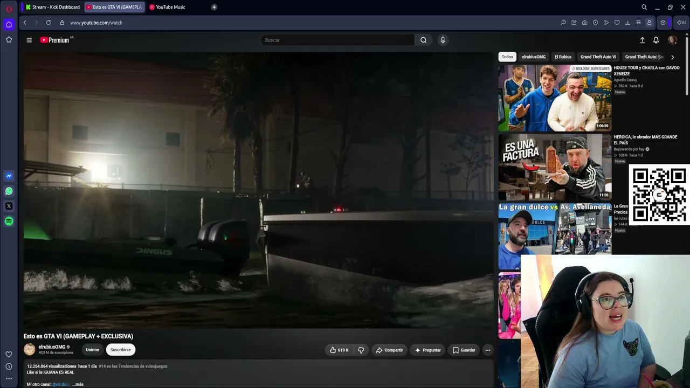
Task: Click the Unirme join button
Action: coord(93,350)
